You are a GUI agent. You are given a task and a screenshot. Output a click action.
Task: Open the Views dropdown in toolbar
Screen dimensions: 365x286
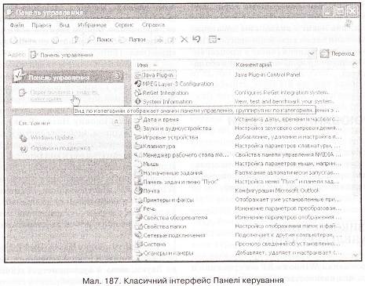coord(214,40)
